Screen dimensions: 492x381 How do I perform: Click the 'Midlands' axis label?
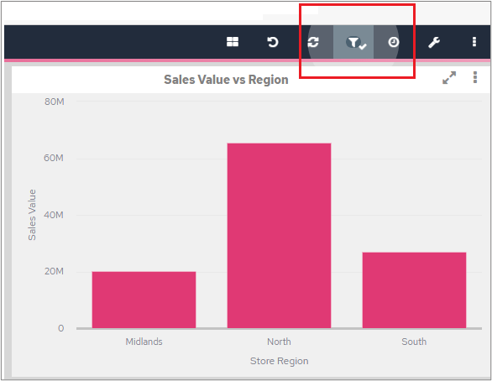144,342
